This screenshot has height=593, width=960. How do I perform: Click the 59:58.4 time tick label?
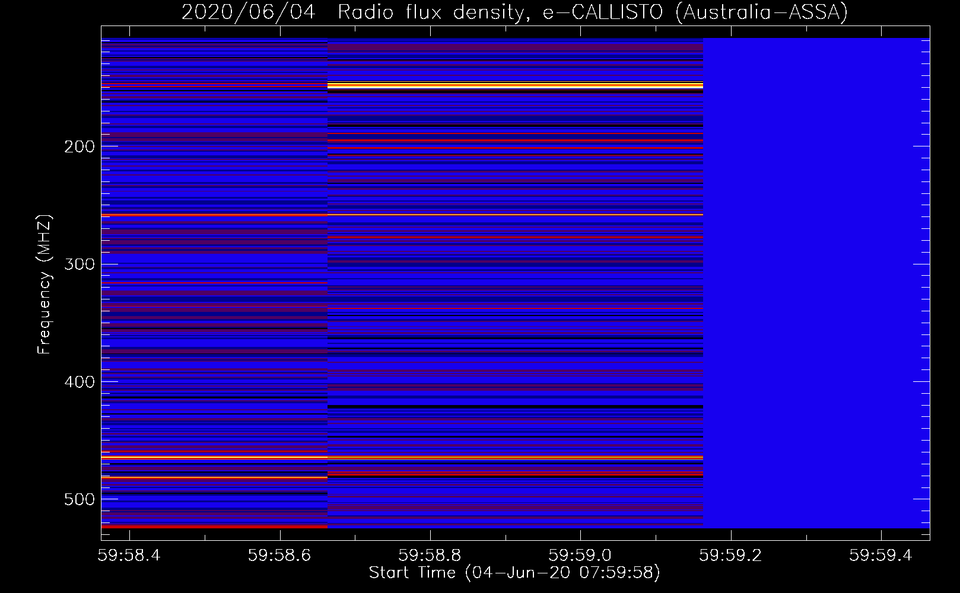130,555
